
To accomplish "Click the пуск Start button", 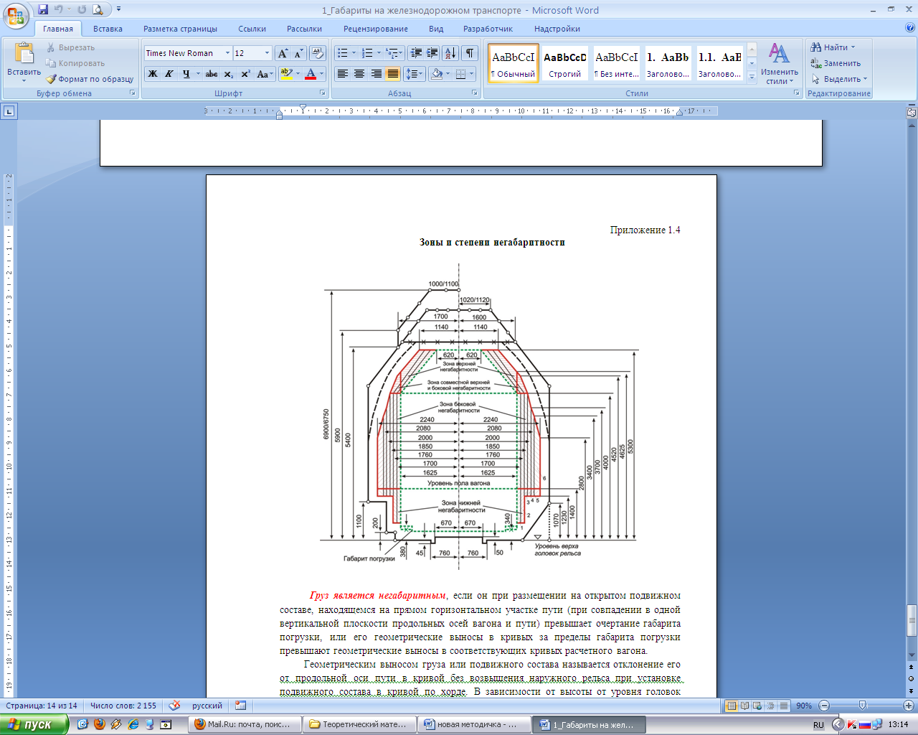I will [34, 724].
